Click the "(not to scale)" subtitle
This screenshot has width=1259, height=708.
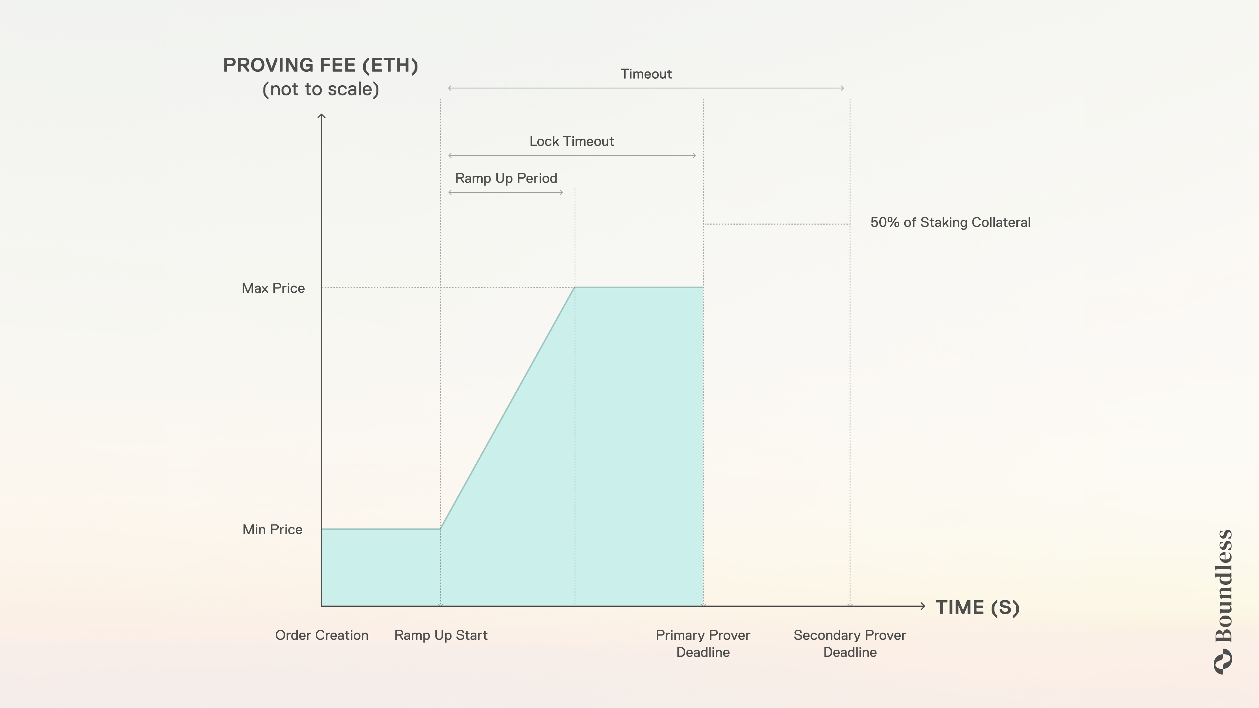[x=321, y=89]
